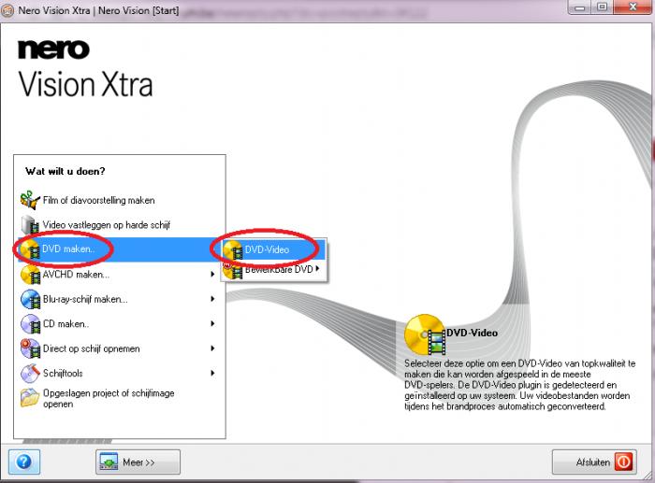
Task: Minimize the Nero Vision window
Action: point(580,7)
